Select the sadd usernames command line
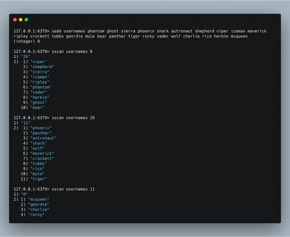Screen dimensions: 290x237 pyautogui.click(x=116, y=31)
